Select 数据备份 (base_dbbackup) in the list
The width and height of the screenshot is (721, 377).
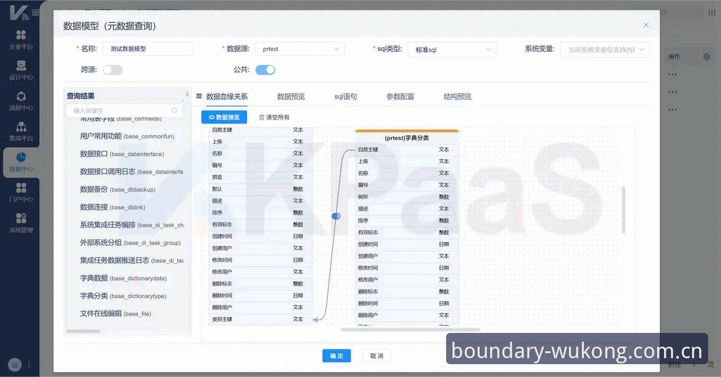pos(117,189)
